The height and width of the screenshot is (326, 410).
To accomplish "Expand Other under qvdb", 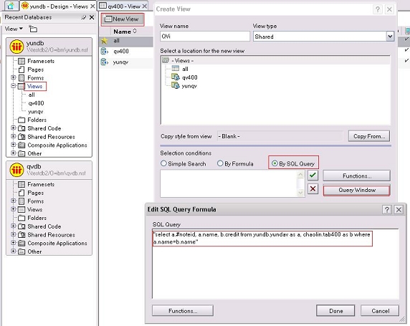I will (14, 251).
